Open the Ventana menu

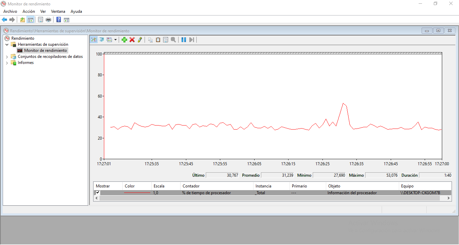point(58,11)
